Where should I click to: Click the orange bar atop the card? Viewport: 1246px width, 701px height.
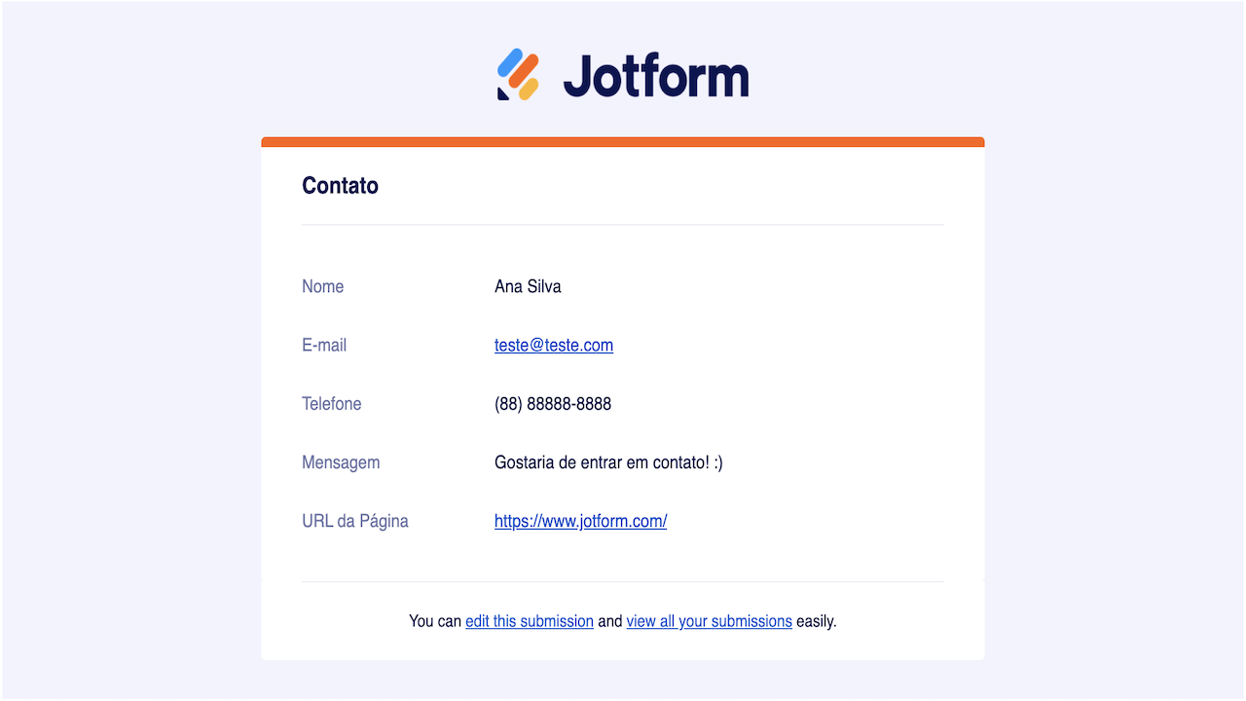(623, 142)
